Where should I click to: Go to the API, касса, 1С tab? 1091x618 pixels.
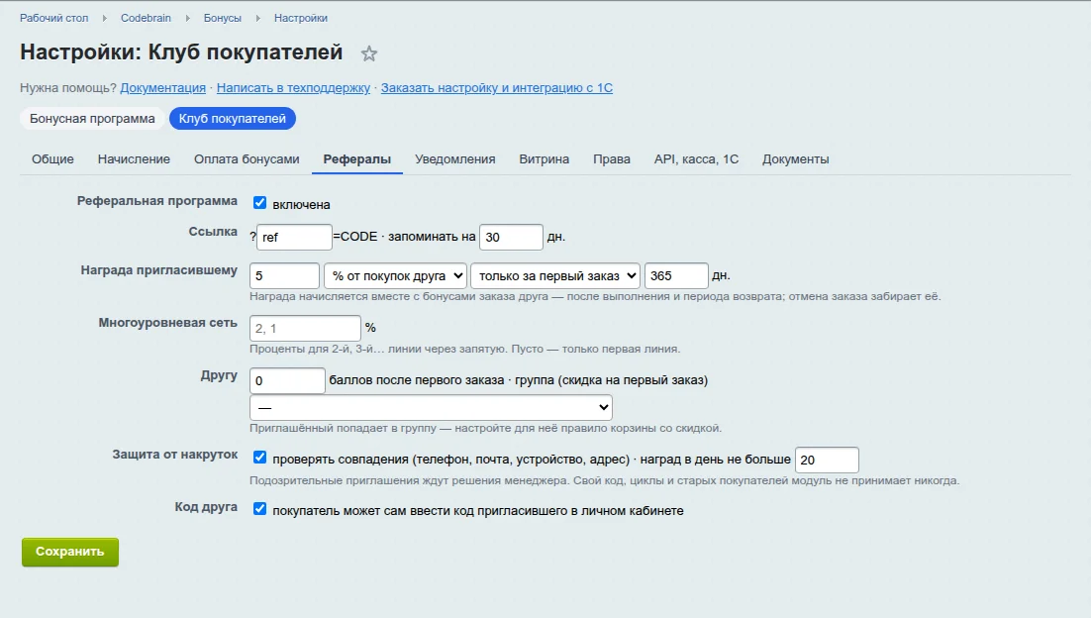click(x=697, y=159)
